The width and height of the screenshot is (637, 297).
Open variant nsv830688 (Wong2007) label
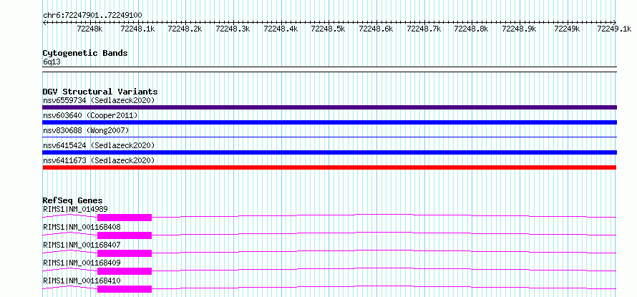click(x=86, y=130)
